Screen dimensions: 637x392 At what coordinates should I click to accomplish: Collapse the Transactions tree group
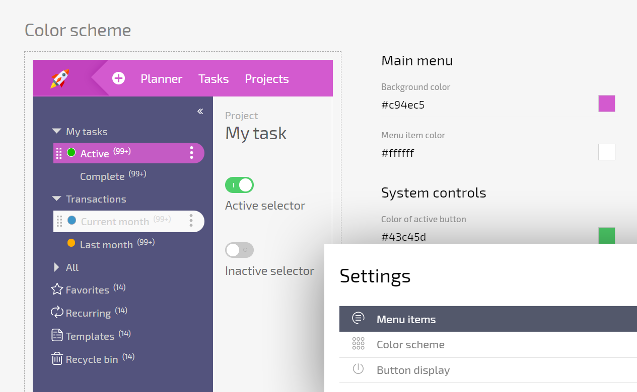point(56,199)
